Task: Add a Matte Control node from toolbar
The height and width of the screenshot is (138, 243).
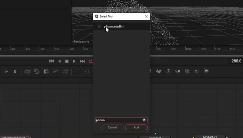Action: point(46,72)
